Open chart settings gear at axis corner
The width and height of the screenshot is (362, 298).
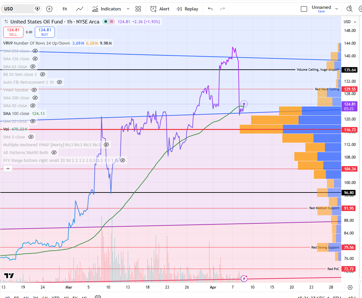click(350, 287)
